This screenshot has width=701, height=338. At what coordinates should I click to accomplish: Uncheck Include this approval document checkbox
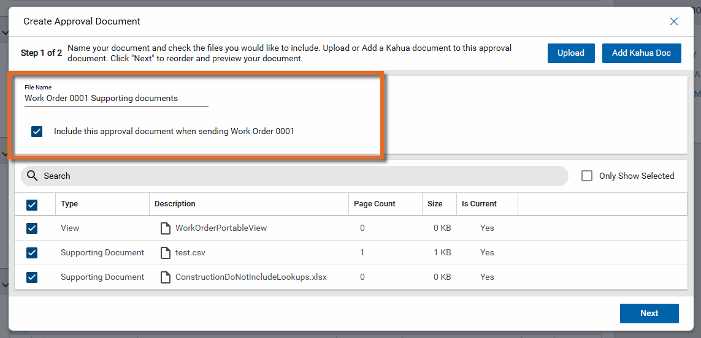pyautogui.click(x=37, y=132)
